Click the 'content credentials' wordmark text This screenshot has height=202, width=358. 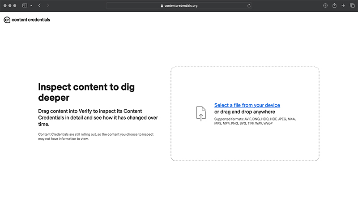point(30,20)
